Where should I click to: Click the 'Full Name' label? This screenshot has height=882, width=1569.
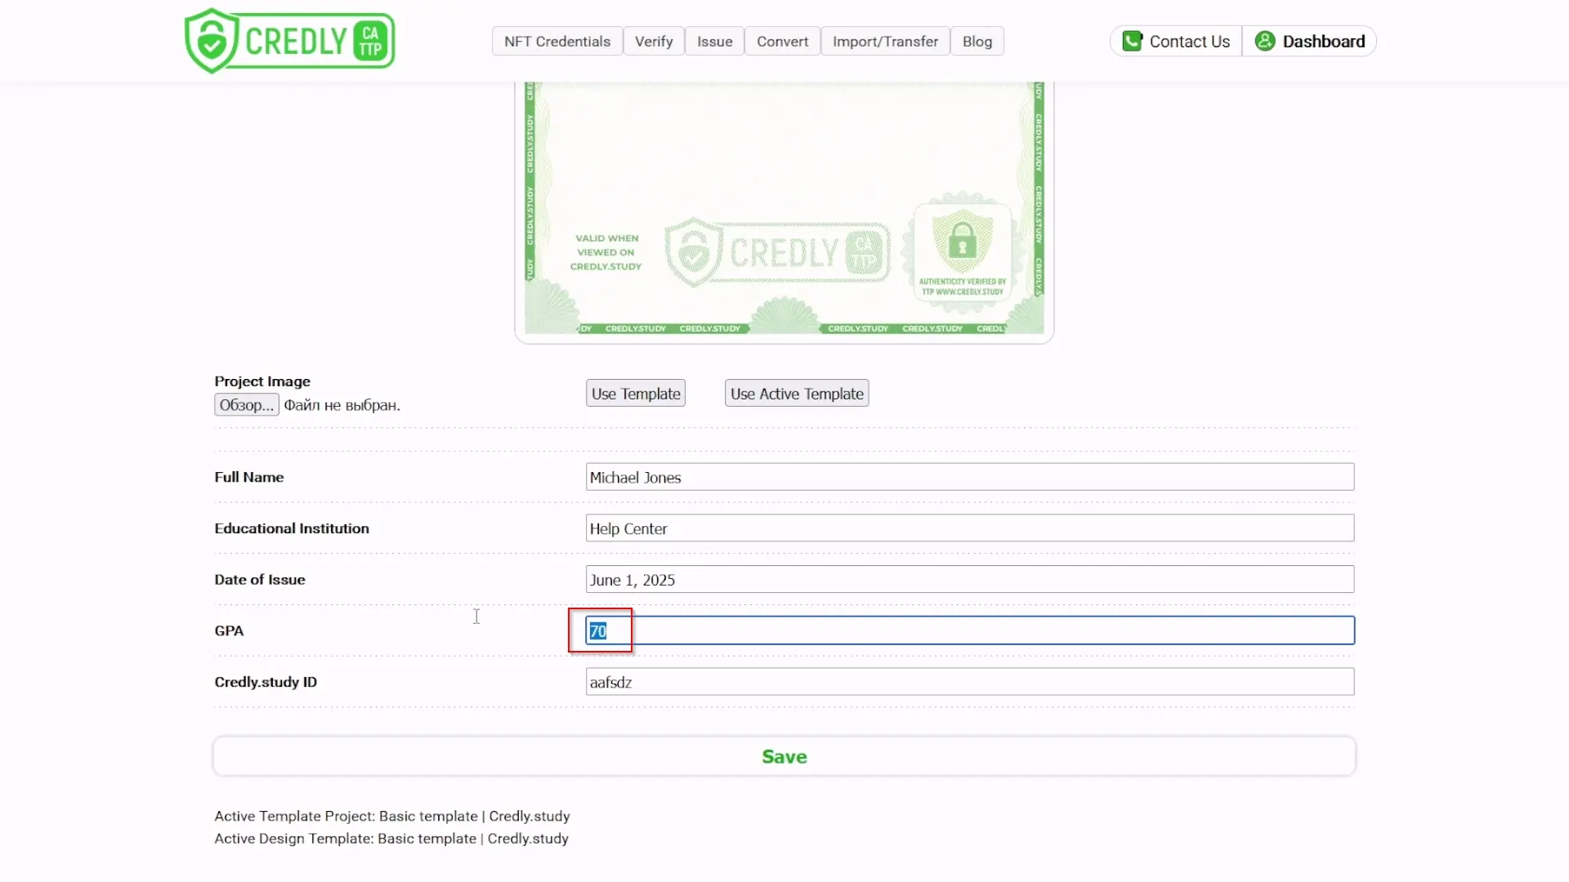click(249, 477)
